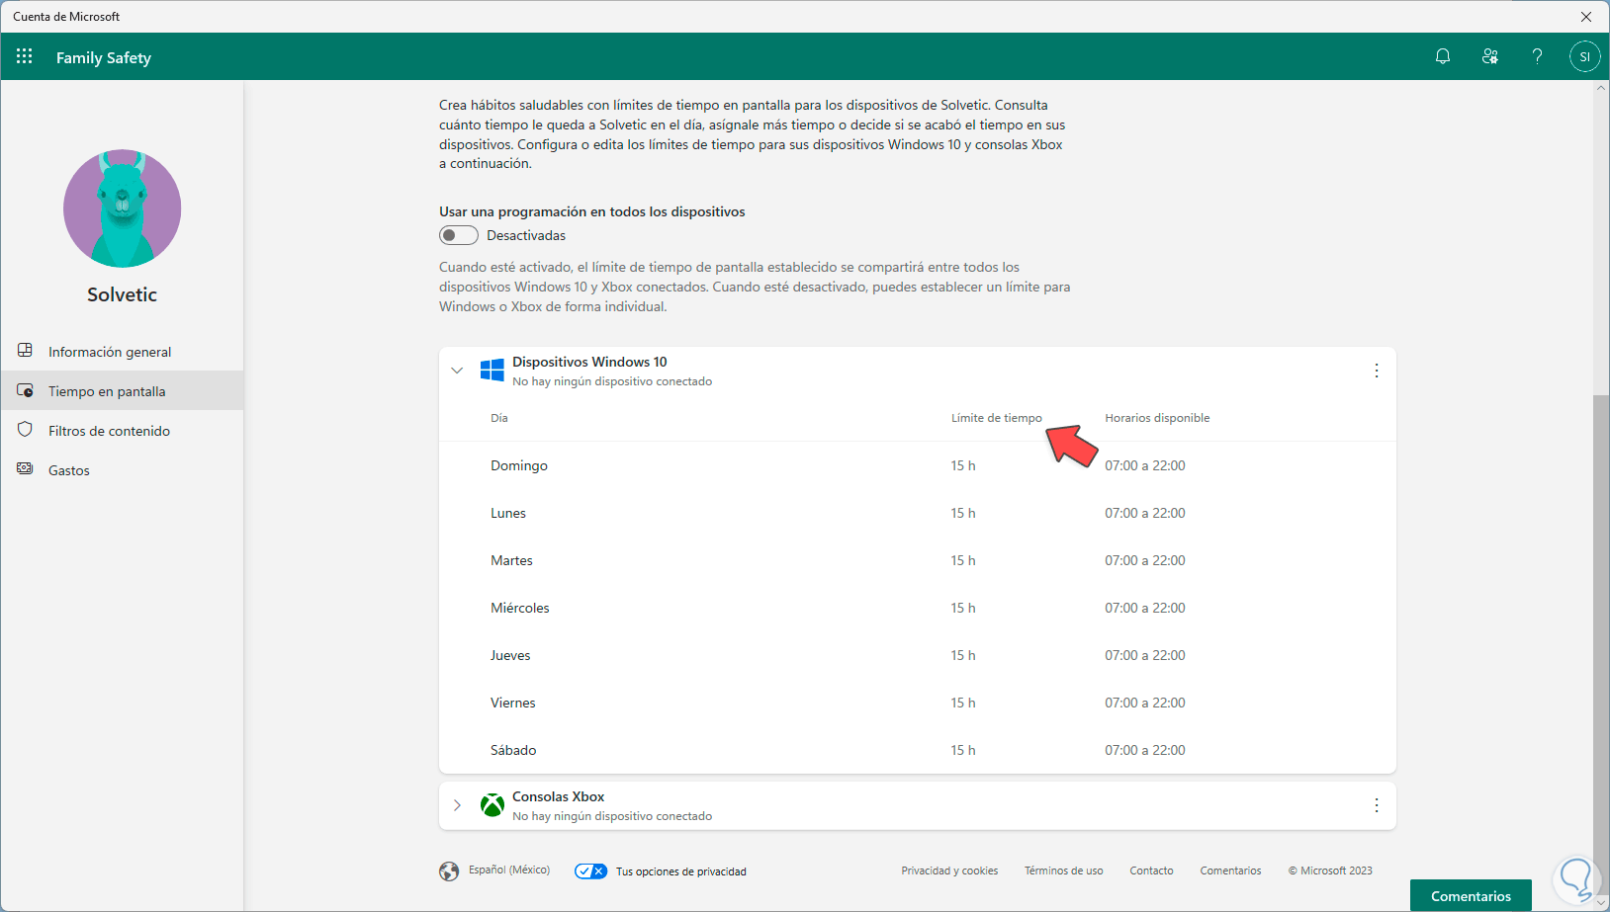Click the Xbox logo icon
The image size is (1610, 912).
[x=492, y=805]
